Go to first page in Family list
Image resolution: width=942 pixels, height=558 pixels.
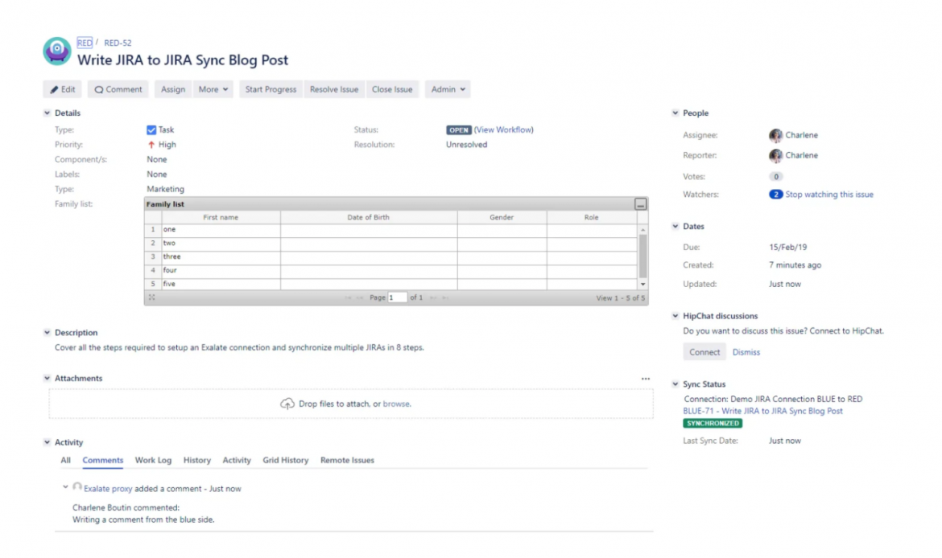[x=348, y=297]
